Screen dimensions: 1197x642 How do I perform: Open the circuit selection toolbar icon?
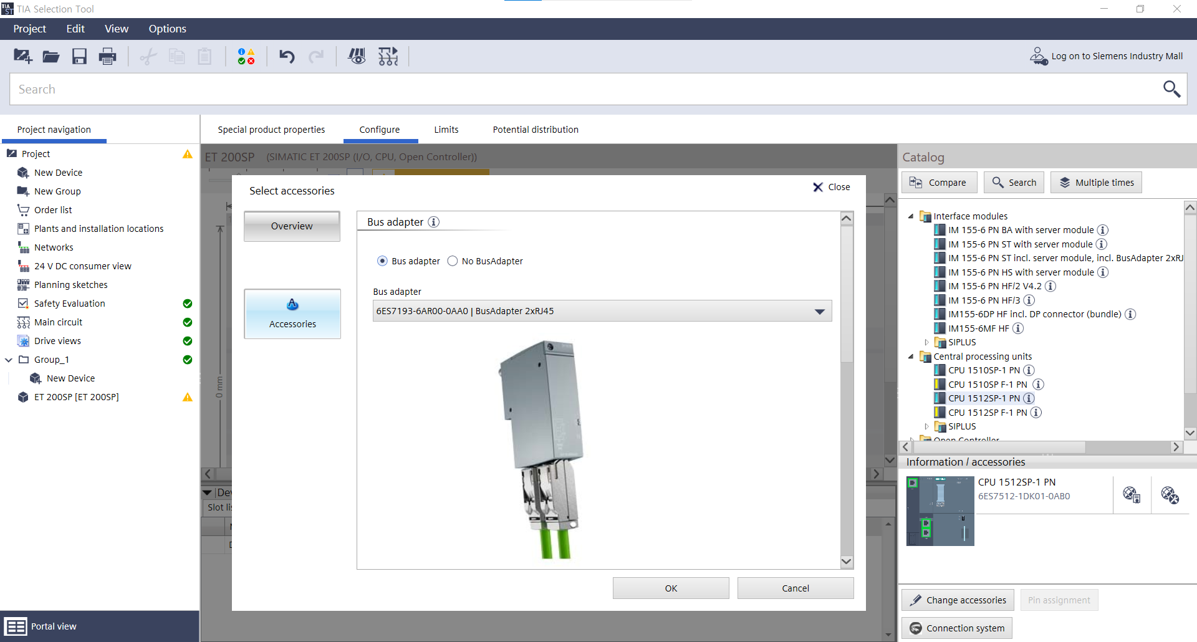(x=388, y=57)
